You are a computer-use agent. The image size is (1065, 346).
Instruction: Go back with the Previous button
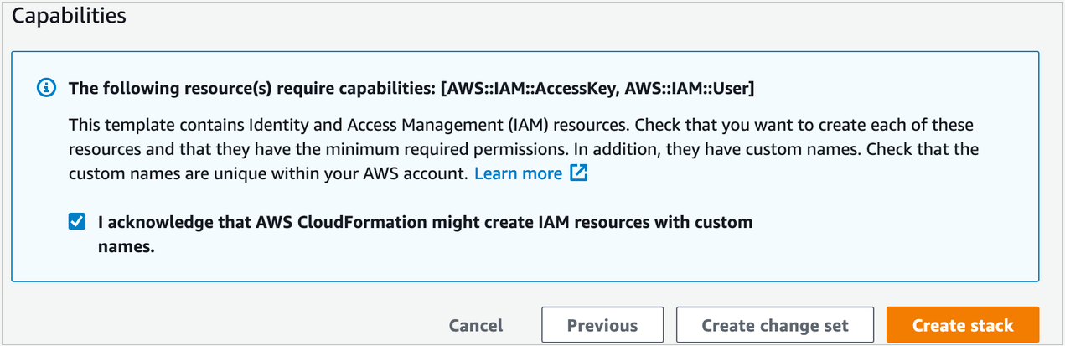(x=602, y=325)
